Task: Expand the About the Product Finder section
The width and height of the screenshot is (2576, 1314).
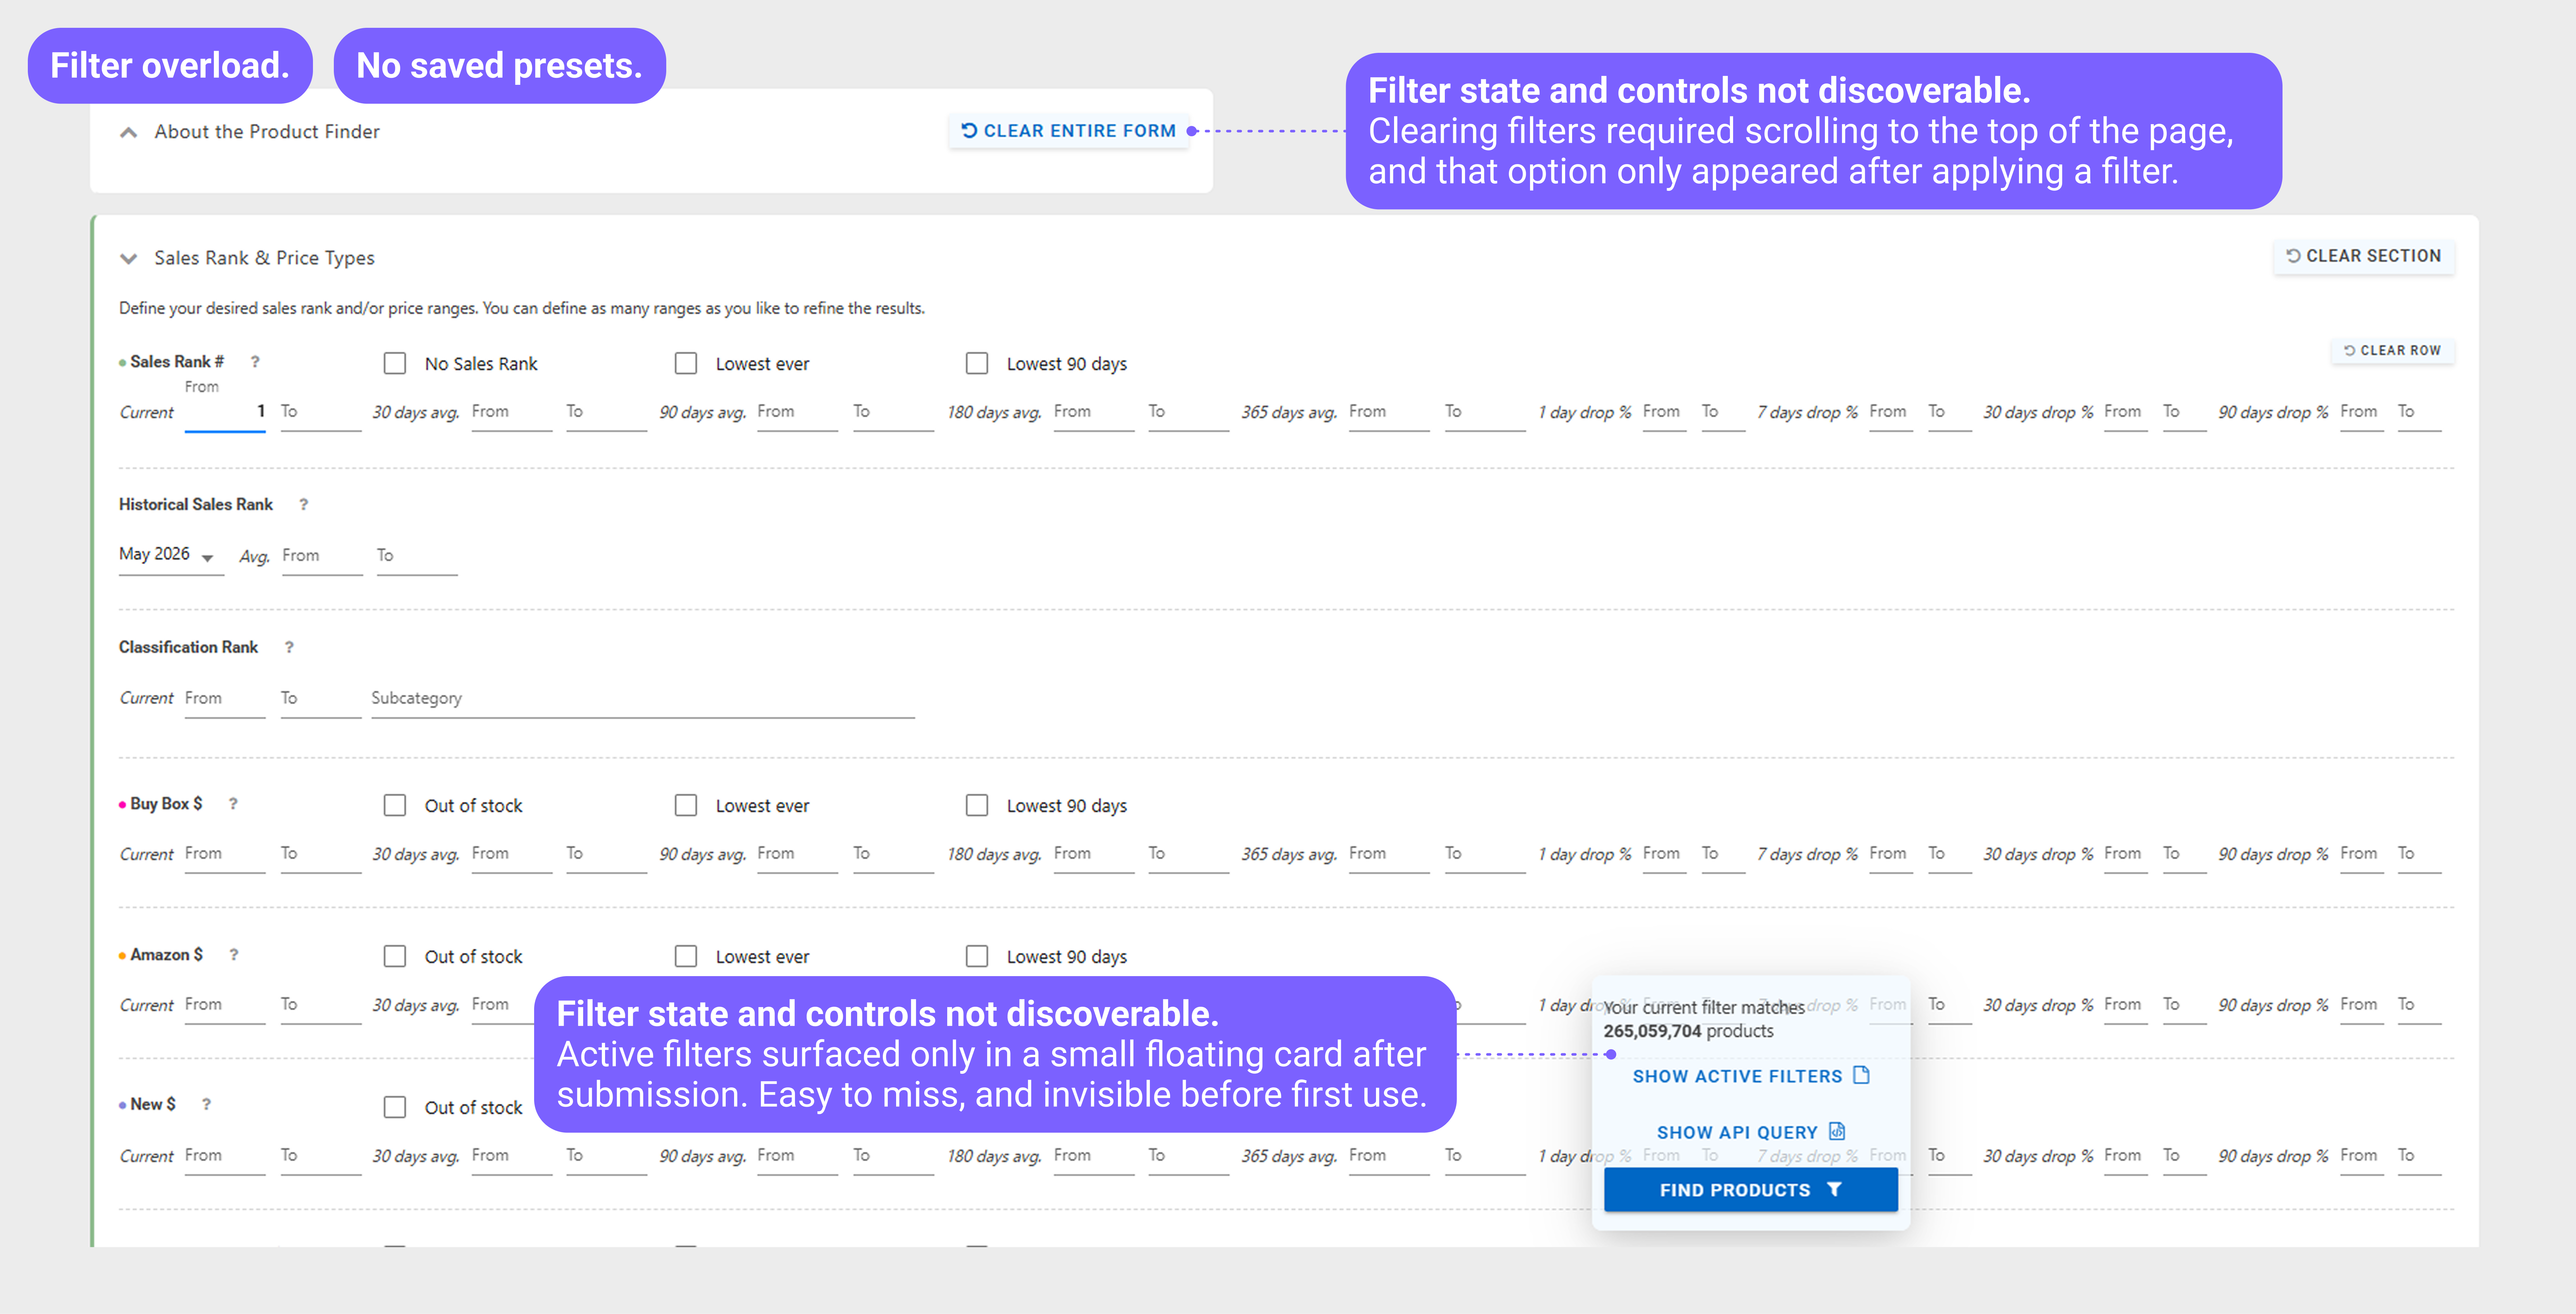Action: 128,132
